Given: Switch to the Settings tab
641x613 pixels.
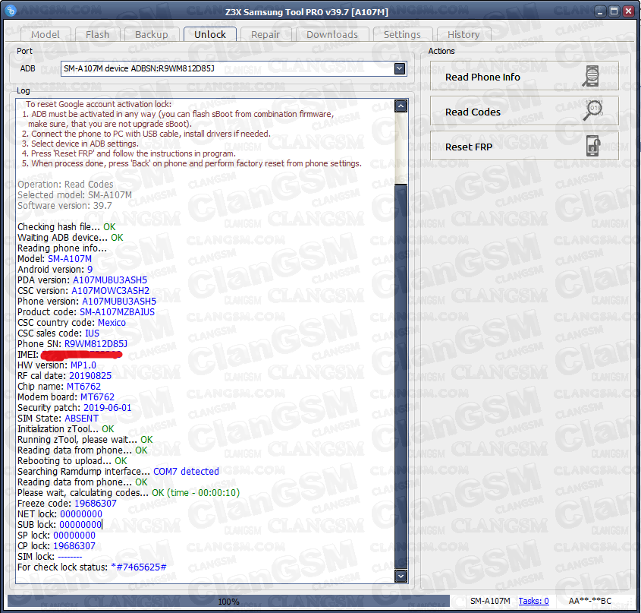Looking at the screenshot, I should tap(402, 35).
